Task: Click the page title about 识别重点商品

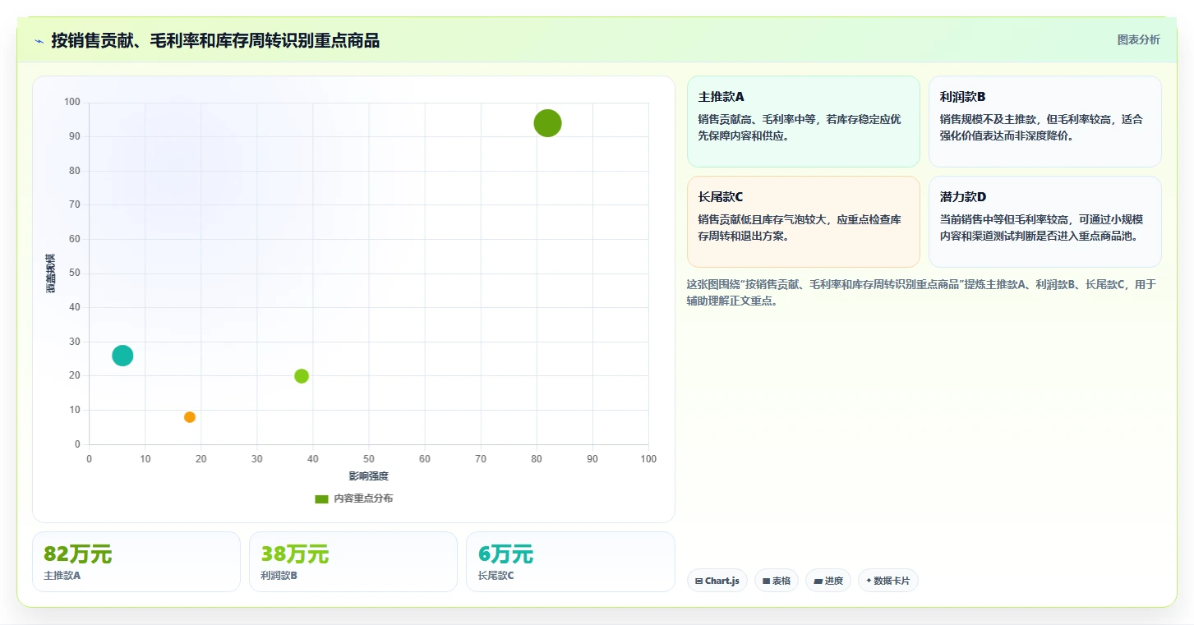Action: 215,40
